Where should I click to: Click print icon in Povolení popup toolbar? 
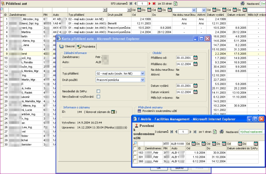click(222, 131)
